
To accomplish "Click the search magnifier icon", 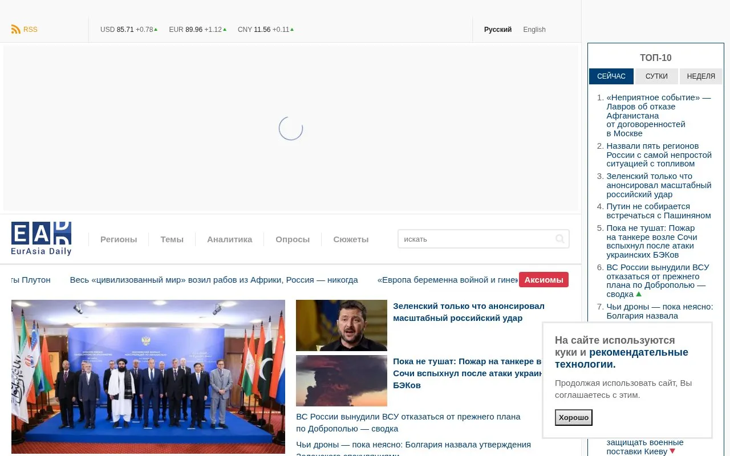I will pos(560,239).
